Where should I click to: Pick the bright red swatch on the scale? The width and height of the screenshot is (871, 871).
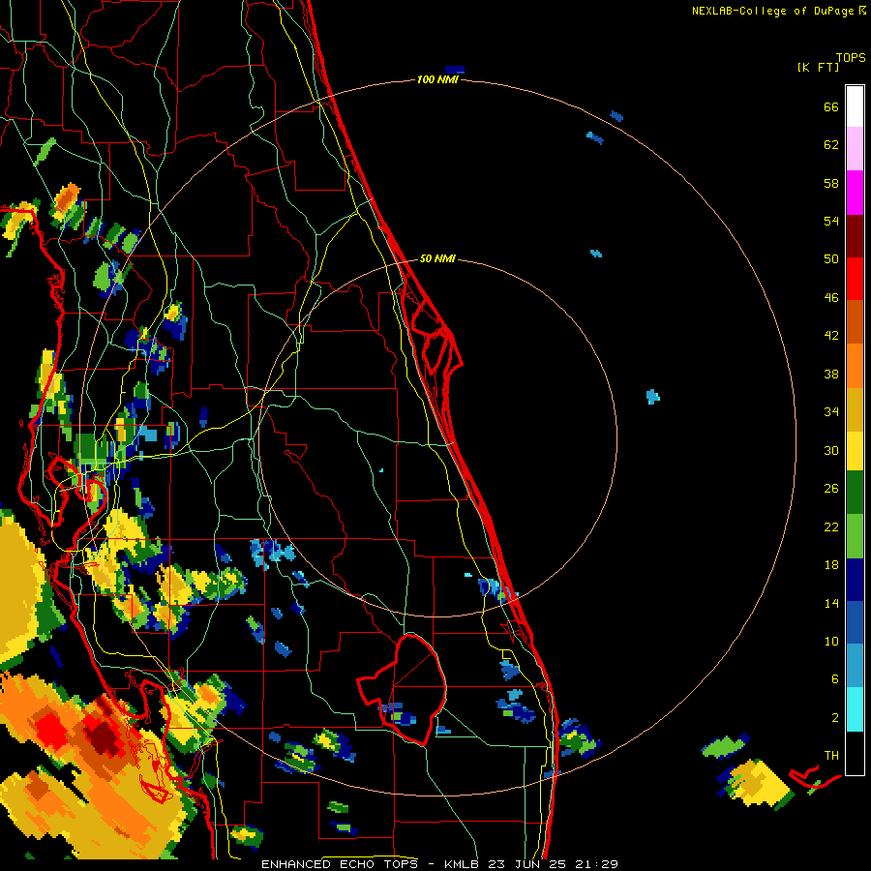[x=855, y=279]
